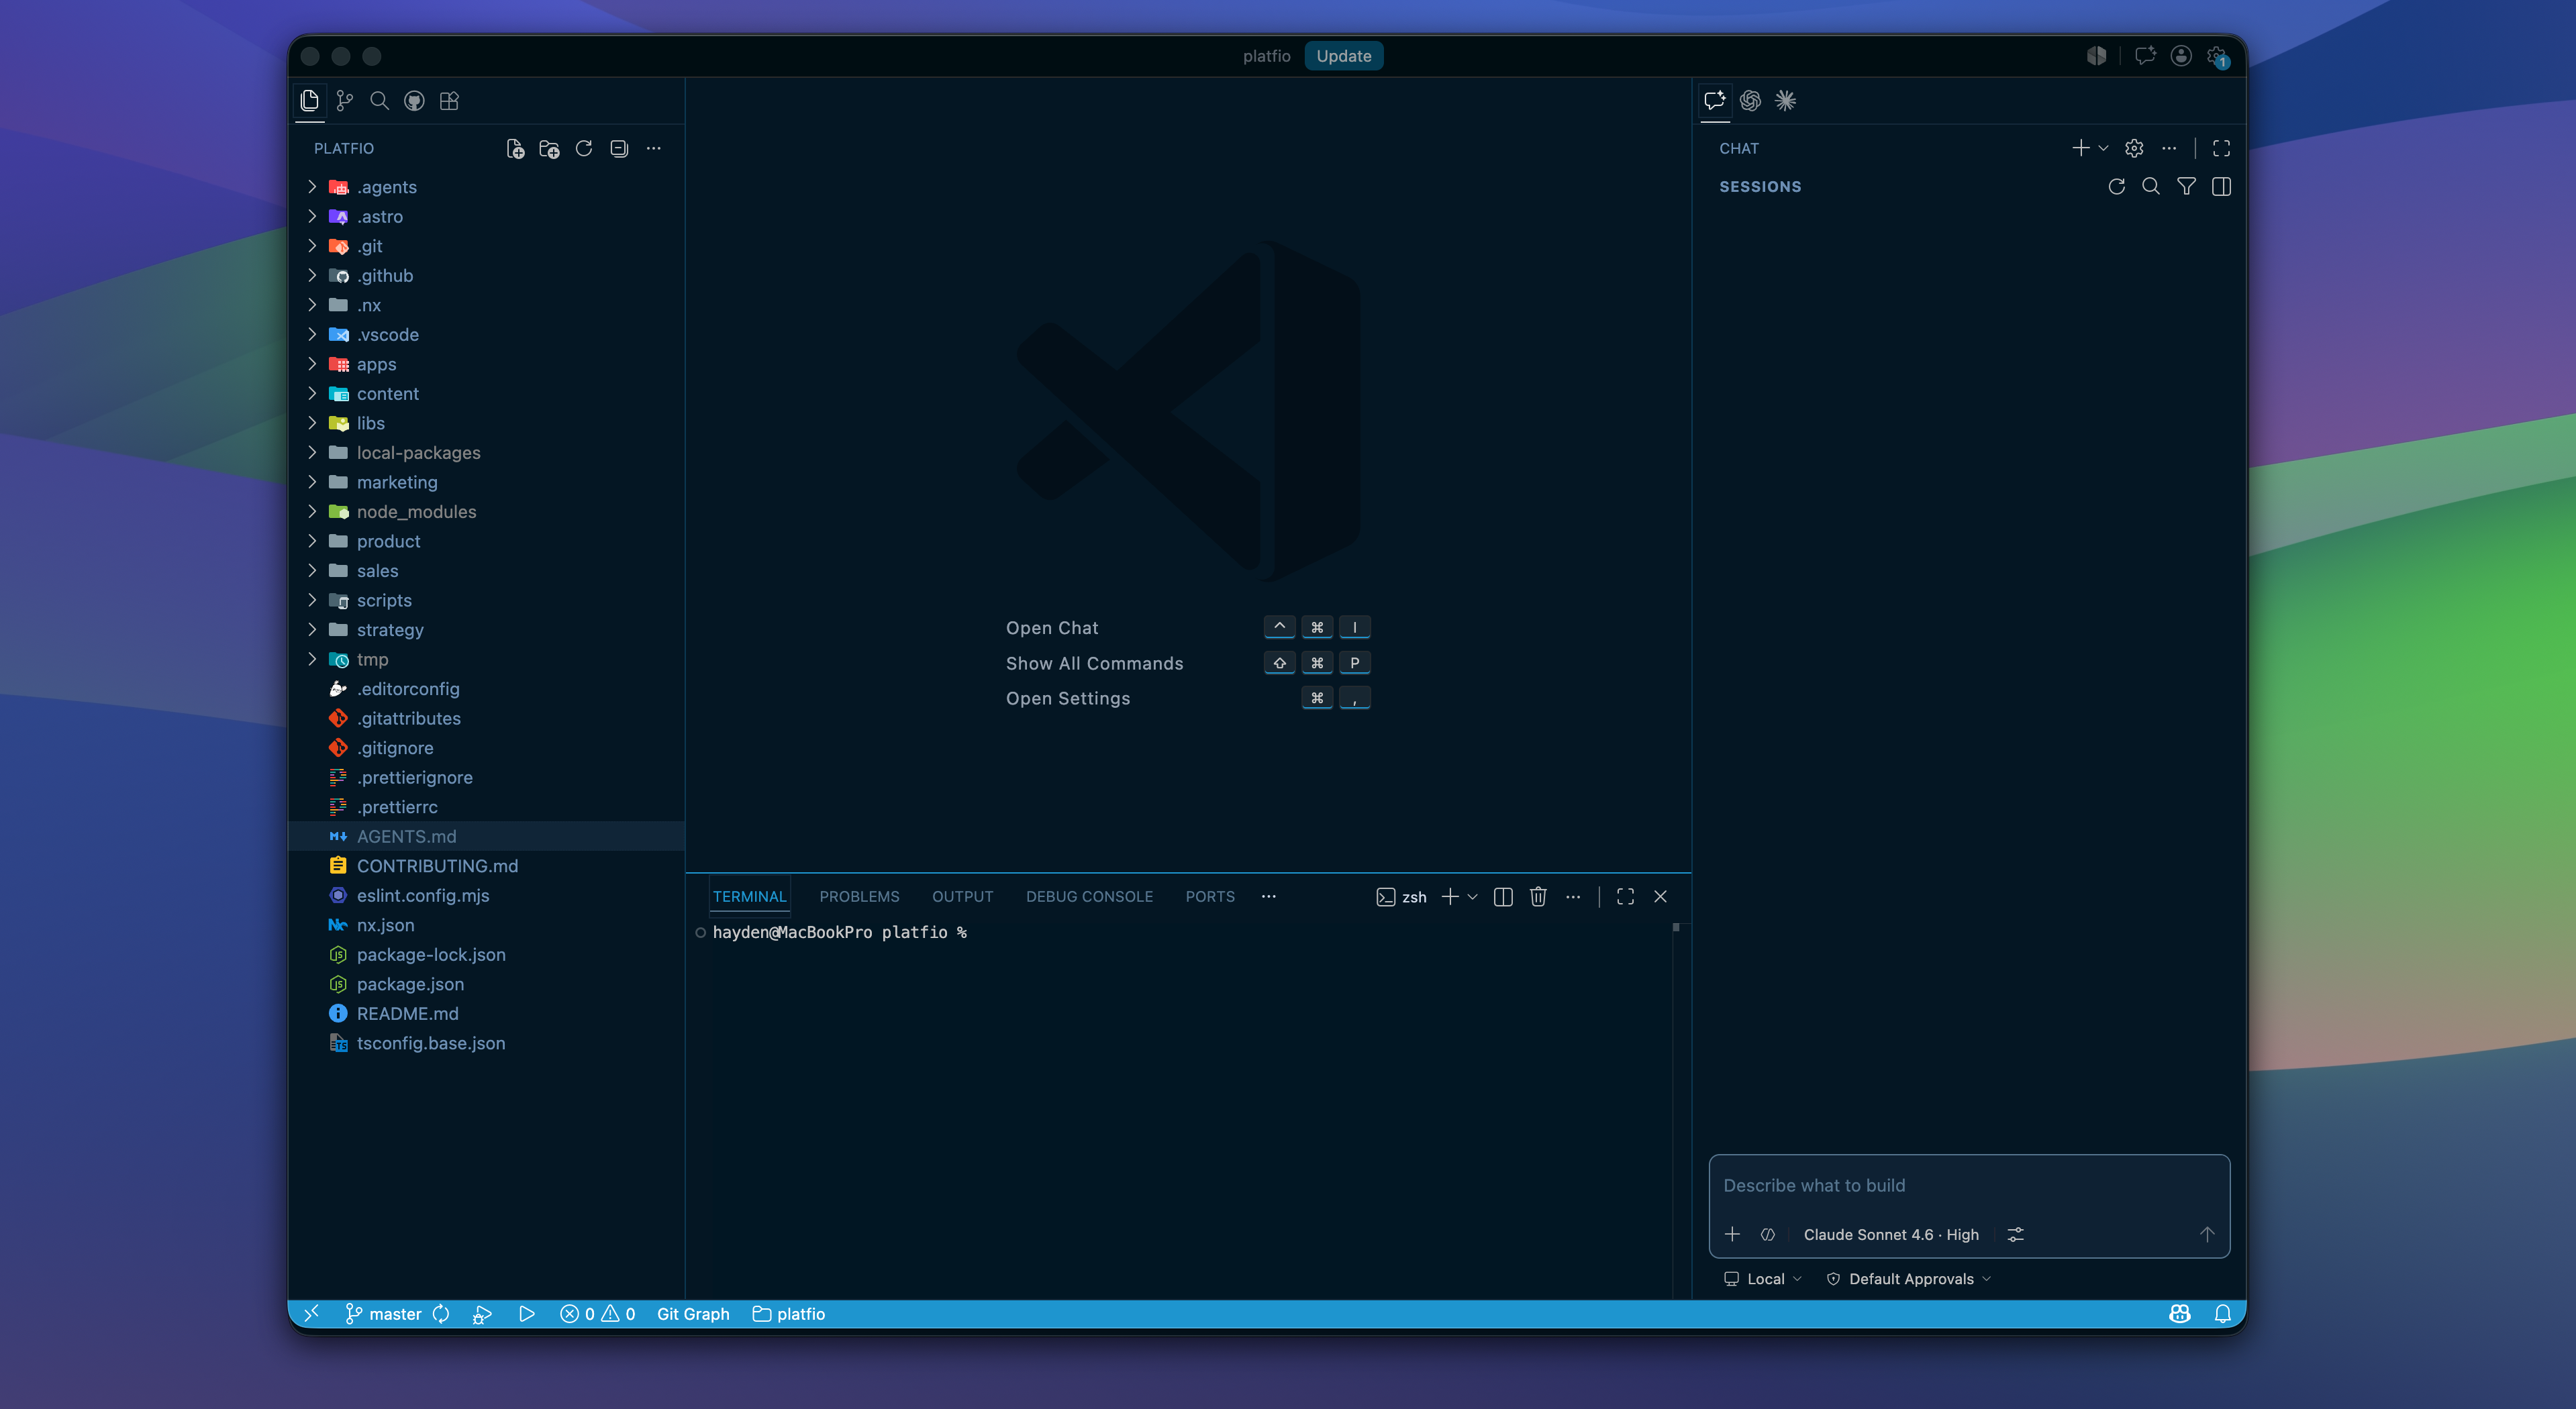Open the GitHub view icon
The height and width of the screenshot is (1409, 2576).
pyautogui.click(x=414, y=101)
